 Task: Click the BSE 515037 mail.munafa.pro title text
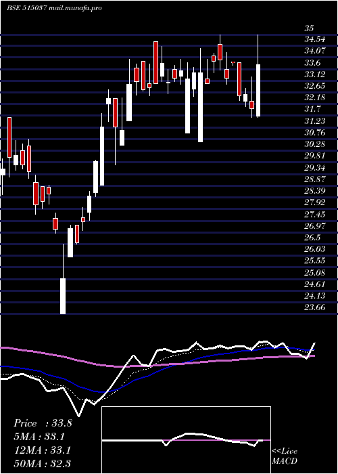click(x=54, y=8)
